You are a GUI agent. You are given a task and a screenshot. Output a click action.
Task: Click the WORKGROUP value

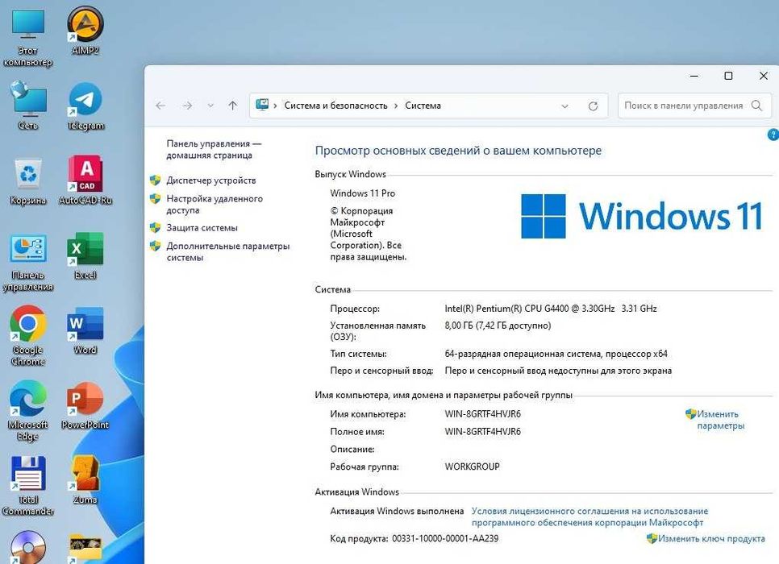472,467
